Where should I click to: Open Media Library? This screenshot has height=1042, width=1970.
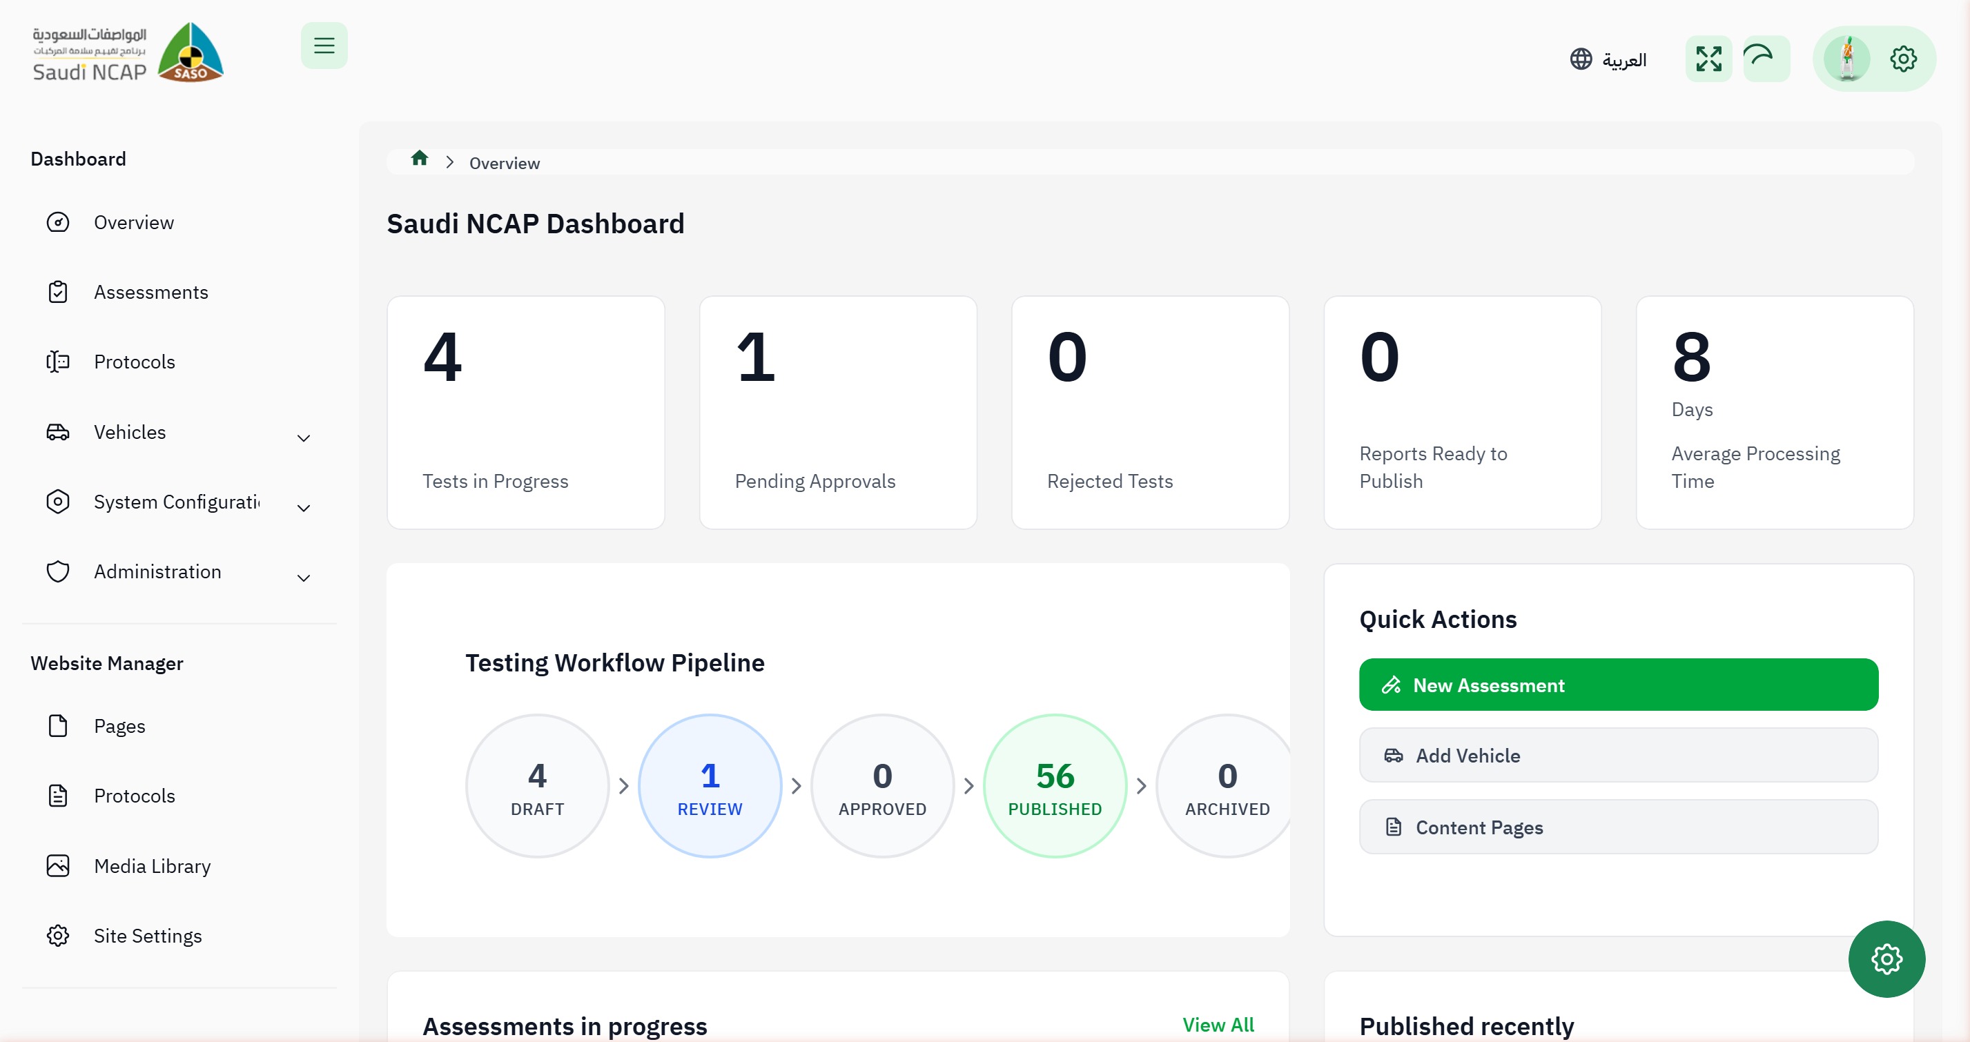[x=179, y=866]
